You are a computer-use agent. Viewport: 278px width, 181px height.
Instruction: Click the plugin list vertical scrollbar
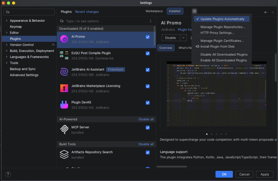click(x=155, y=36)
